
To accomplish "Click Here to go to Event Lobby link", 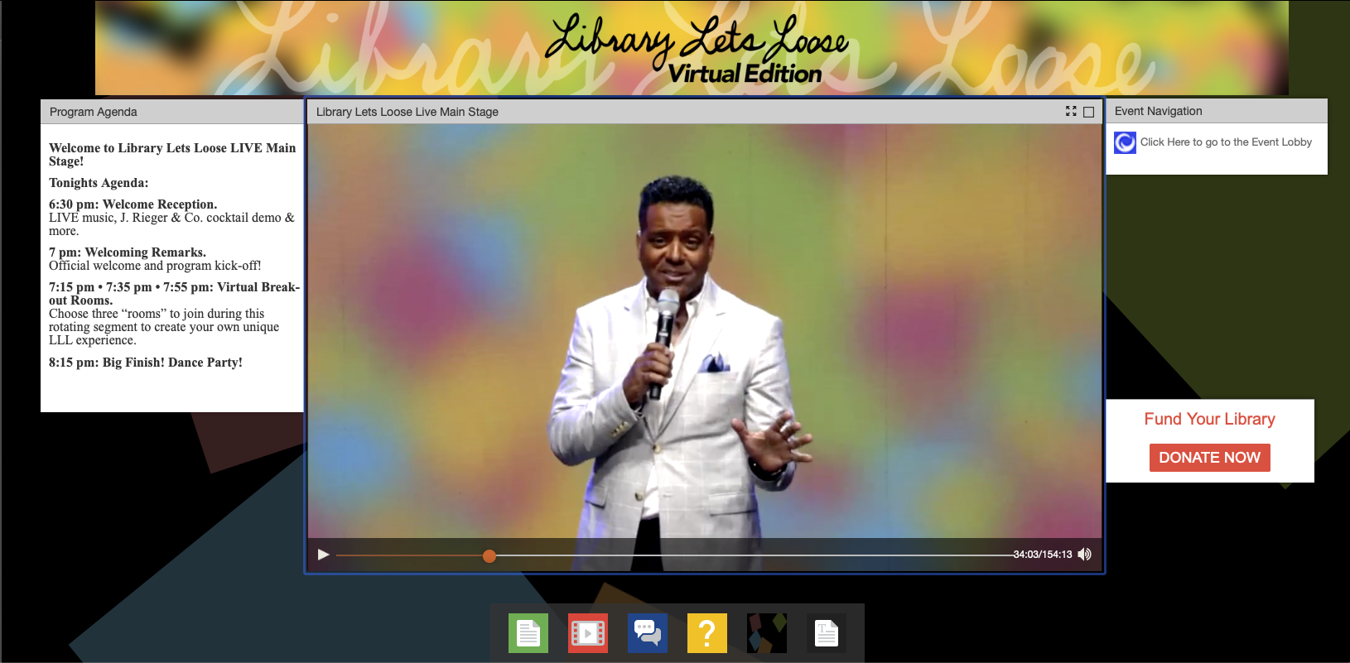I will point(1226,142).
